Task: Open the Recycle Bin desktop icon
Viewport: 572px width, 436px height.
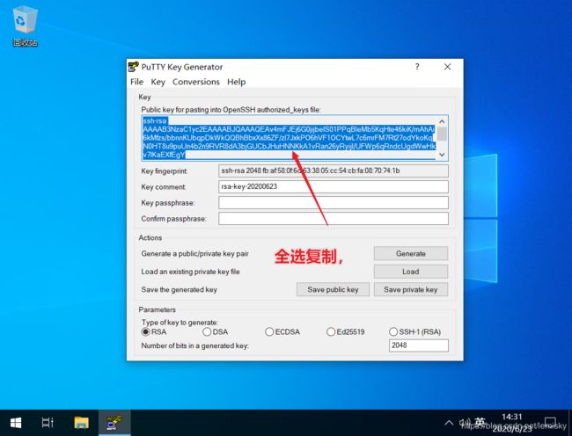Action: pyautogui.click(x=25, y=26)
